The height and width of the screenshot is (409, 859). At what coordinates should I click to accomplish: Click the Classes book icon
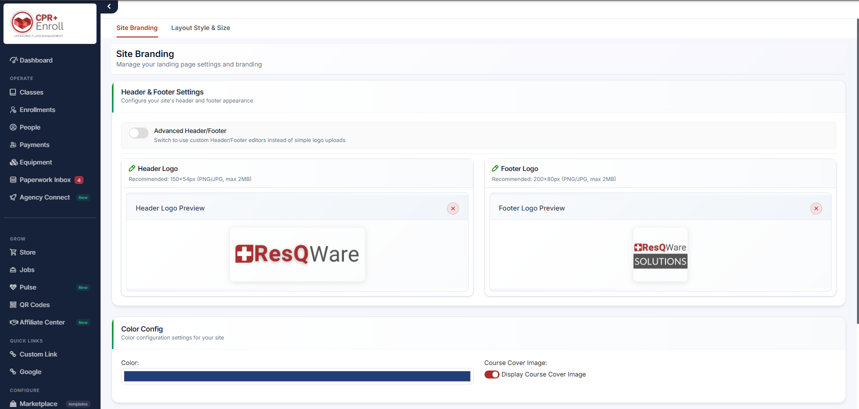point(13,92)
